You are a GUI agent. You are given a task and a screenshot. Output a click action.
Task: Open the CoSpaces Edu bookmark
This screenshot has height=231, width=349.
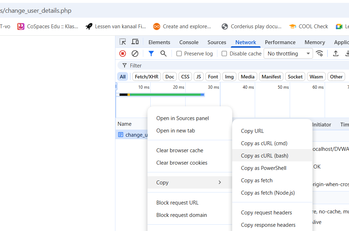48,26
